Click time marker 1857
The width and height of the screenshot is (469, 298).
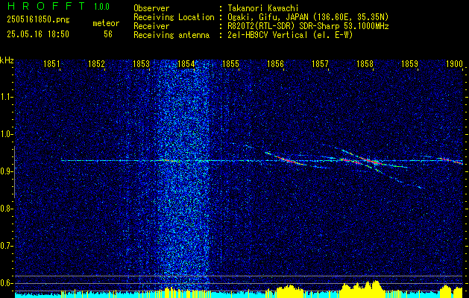click(320, 63)
